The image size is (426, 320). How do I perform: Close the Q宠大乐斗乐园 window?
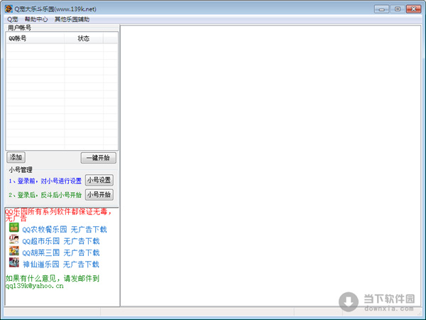click(x=413, y=9)
